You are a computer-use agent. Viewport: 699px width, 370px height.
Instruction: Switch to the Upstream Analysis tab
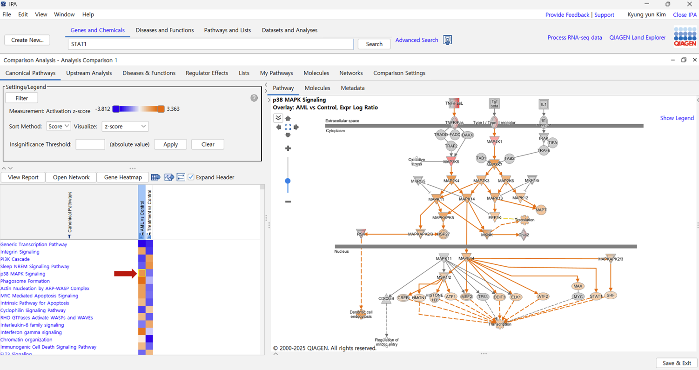point(89,73)
